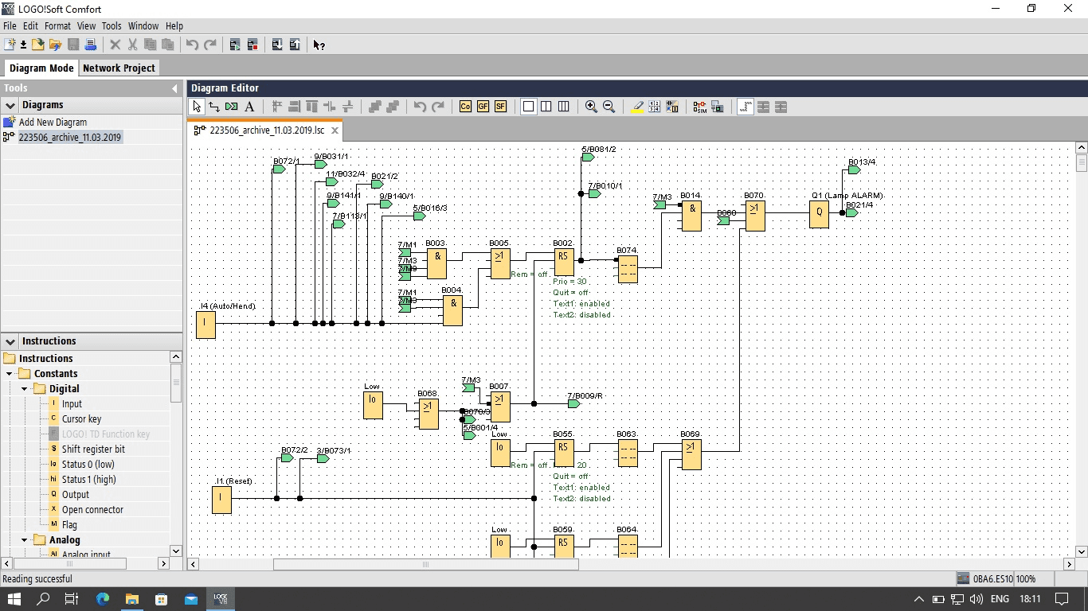
Task: Zoom out of the diagram
Action: [x=609, y=107]
